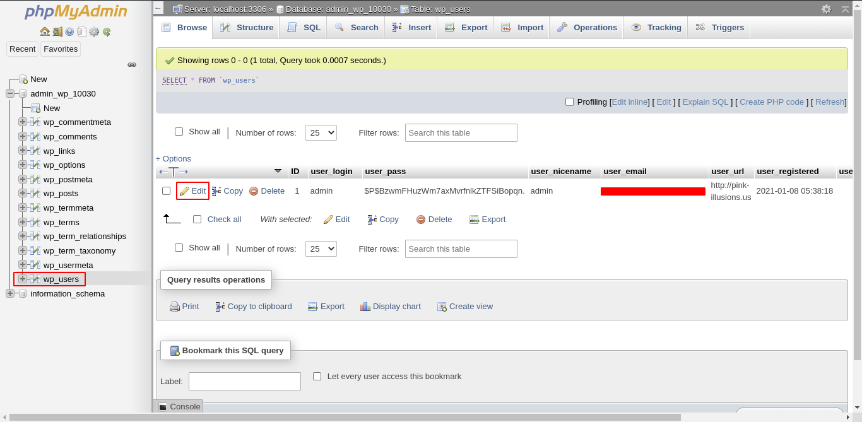The image size is (862, 422).
Task: Open the documentation help icon
Action: 69,32
